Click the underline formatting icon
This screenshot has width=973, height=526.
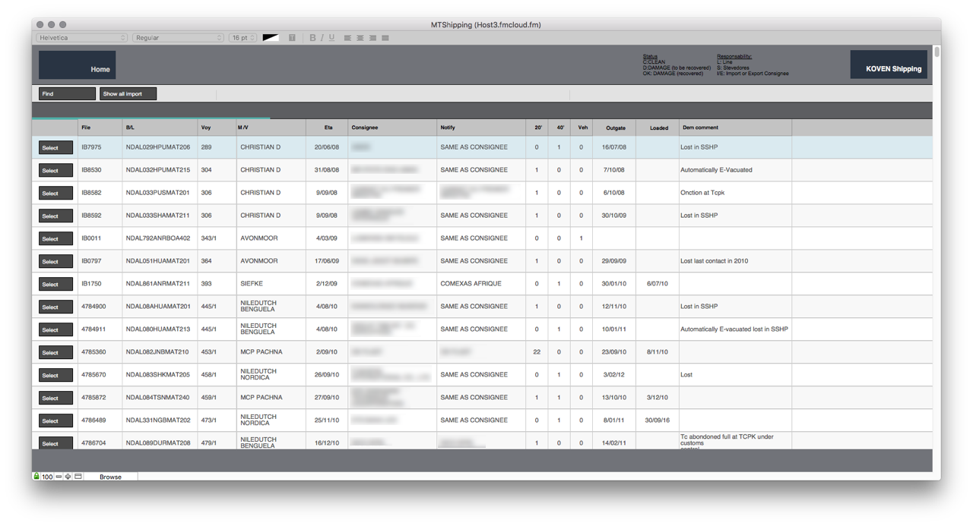click(x=331, y=38)
